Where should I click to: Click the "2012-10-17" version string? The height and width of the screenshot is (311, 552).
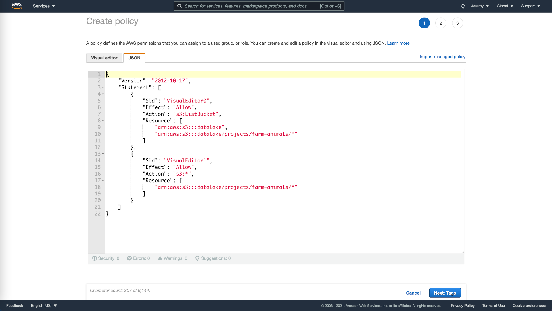tap(170, 81)
